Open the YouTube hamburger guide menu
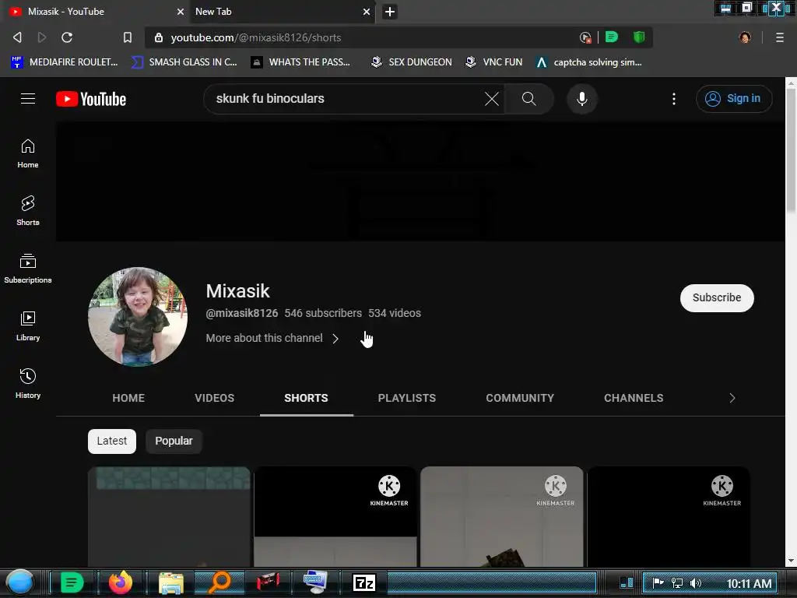The image size is (797, 598). [28, 99]
